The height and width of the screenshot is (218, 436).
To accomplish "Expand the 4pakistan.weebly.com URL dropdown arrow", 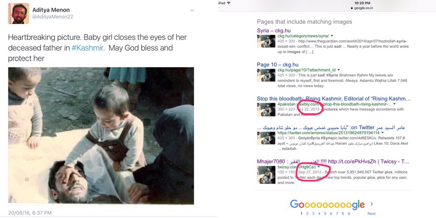I will pyautogui.click(x=394, y=104).
